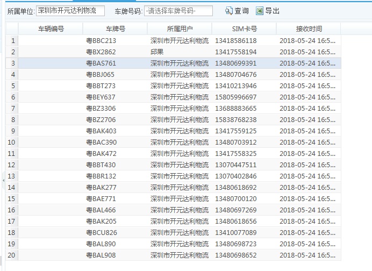This screenshot has height=271, width=372.
Task: Select plate 粤BCU826
Action: click(x=102, y=233)
